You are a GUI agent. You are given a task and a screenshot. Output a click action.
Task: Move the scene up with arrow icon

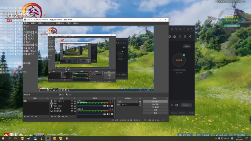tap(32, 117)
